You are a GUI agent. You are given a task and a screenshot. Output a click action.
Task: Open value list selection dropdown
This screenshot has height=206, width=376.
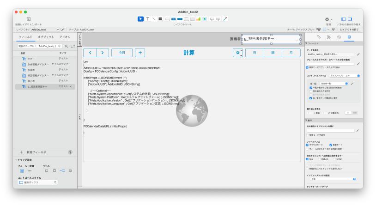click(x=334, y=84)
